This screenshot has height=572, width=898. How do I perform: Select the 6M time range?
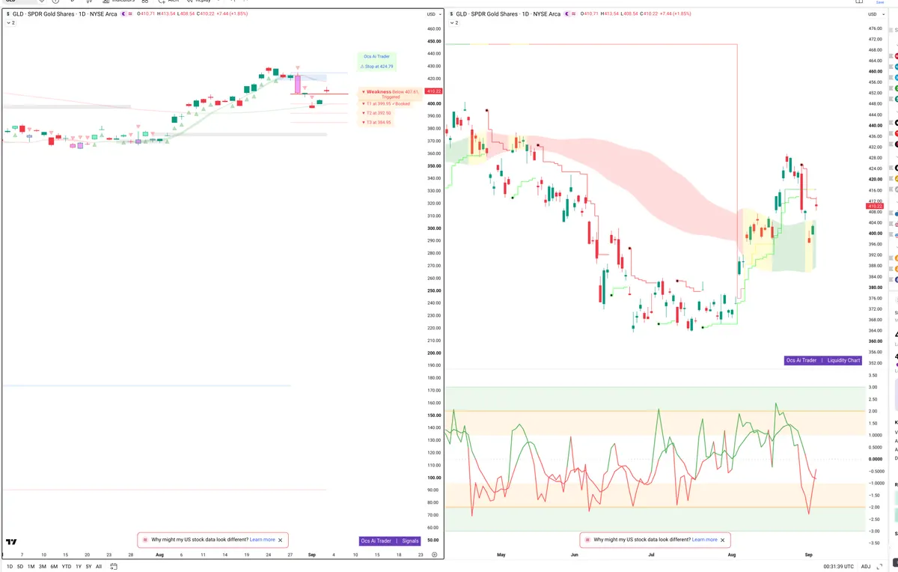(x=54, y=567)
